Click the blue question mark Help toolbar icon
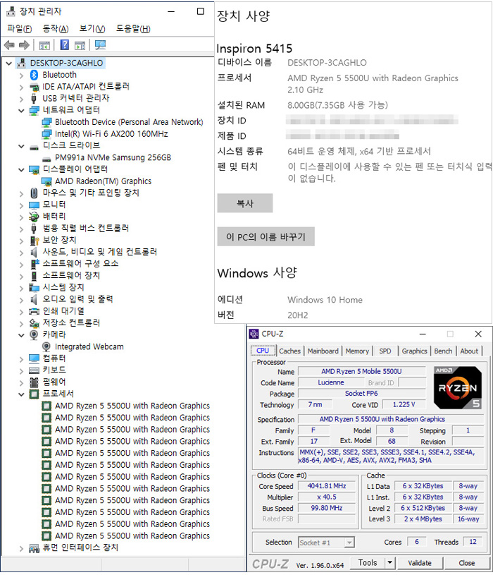The width and height of the screenshot is (493, 575). 64,45
